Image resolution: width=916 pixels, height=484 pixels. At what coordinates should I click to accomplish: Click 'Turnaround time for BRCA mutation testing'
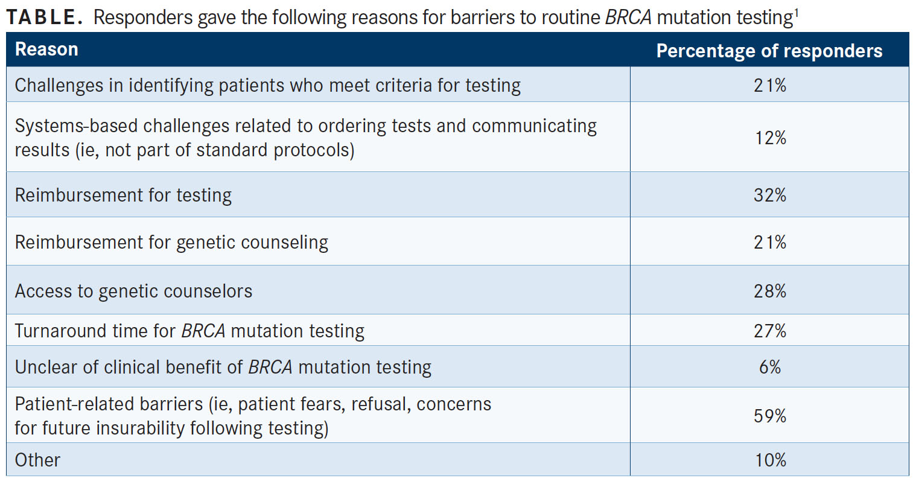189,331
